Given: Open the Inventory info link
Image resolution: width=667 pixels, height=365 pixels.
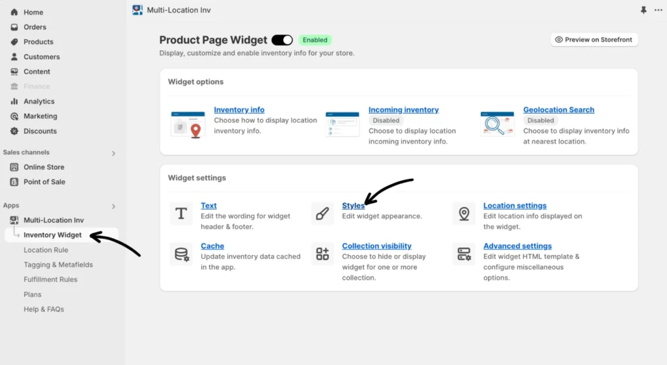Looking at the screenshot, I should (x=239, y=110).
